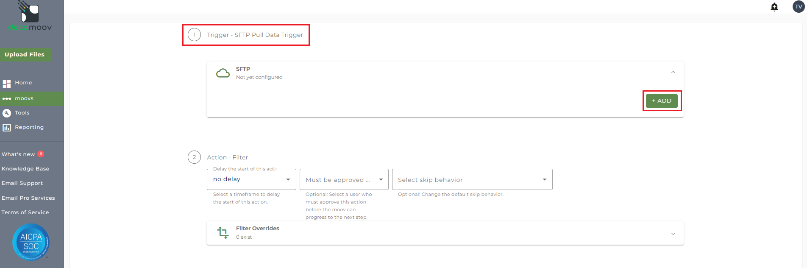This screenshot has width=807, height=268.
Task: Click the Tools wrench icon
Action: point(7,113)
